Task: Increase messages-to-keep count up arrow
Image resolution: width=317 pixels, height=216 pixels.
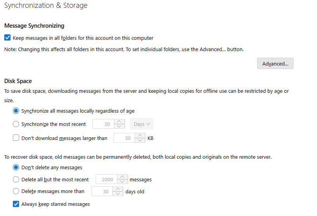Action: pyautogui.click(x=123, y=177)
